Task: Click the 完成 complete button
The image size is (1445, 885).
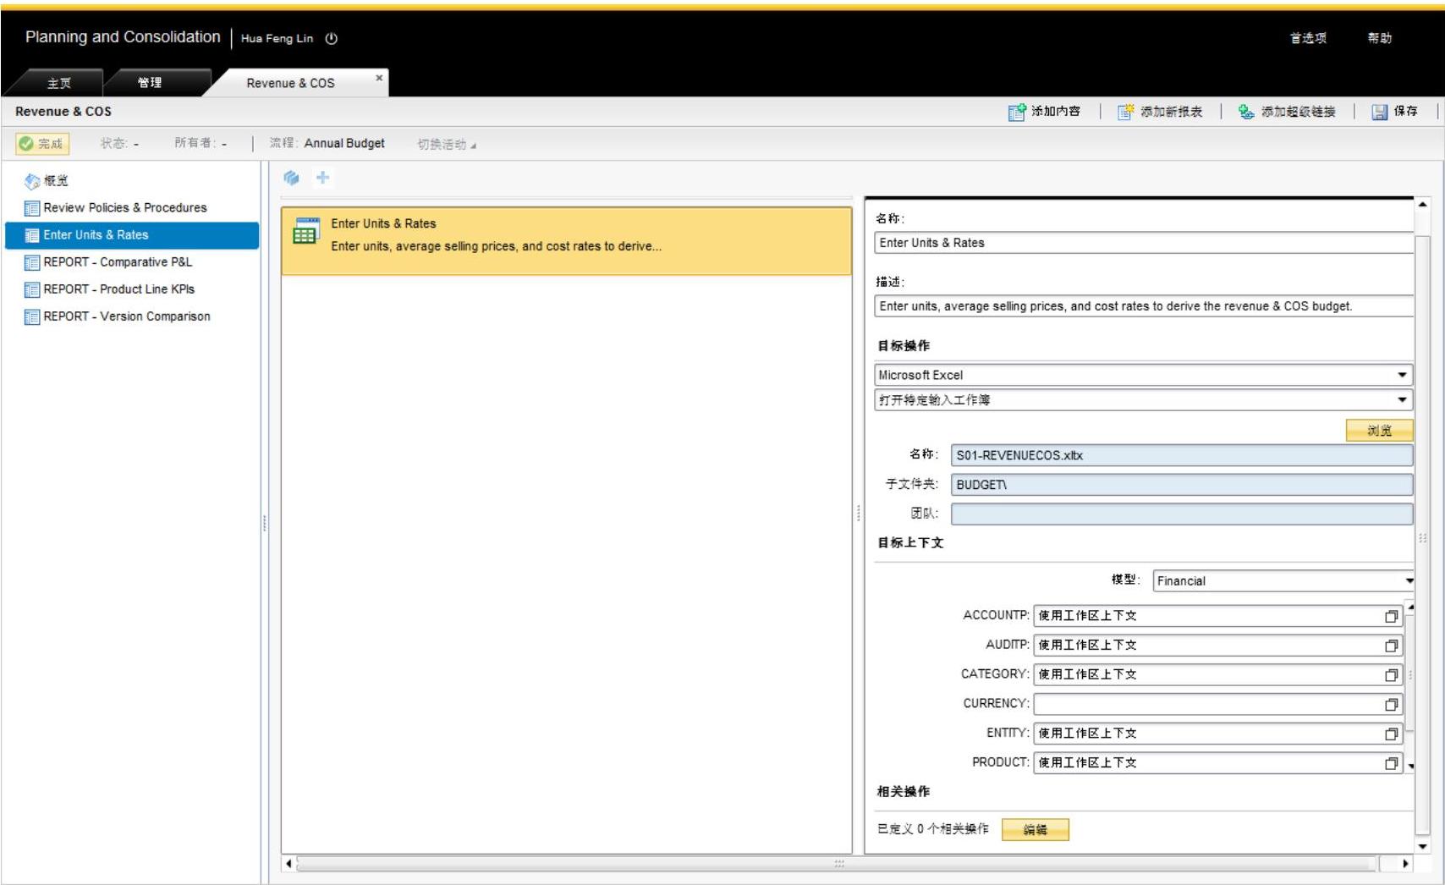Action: click(x=42, y=144)
